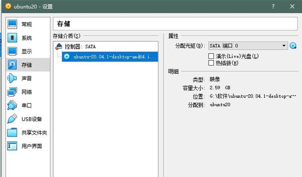Click the 位置 path G:\软件\ubuntu-20.04.1
302x177 pixels.
click(x=253, y=96)
